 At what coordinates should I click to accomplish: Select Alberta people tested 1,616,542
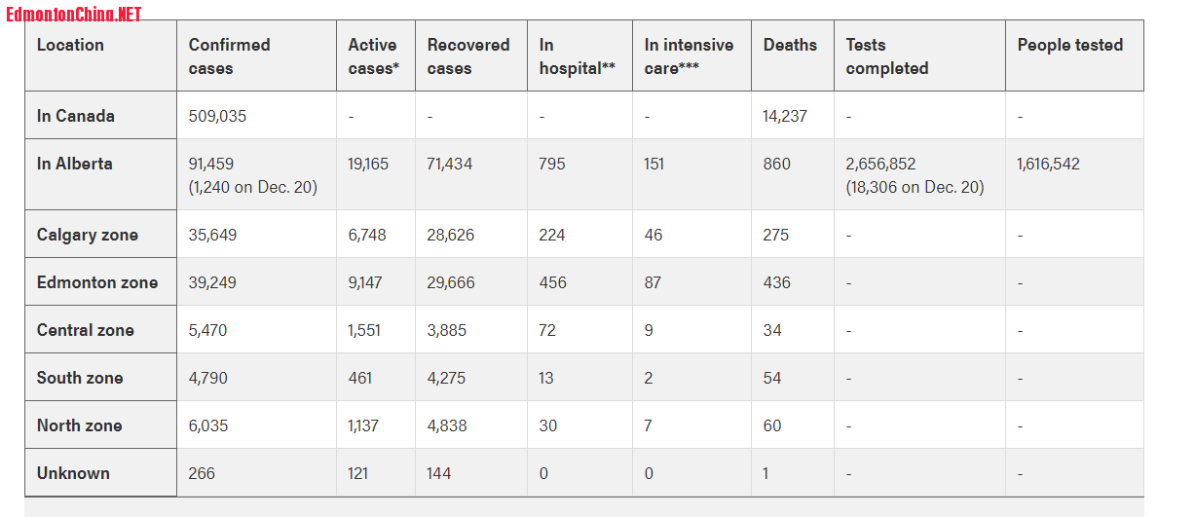point(1049,164)
